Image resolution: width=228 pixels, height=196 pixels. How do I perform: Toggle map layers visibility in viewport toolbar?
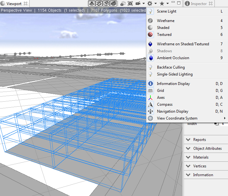coord(92,3)
